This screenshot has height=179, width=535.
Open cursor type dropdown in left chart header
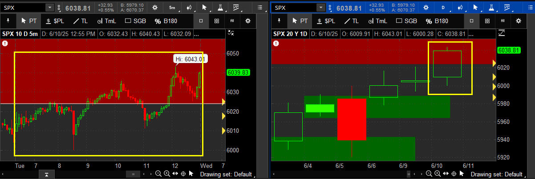[204, 8]
